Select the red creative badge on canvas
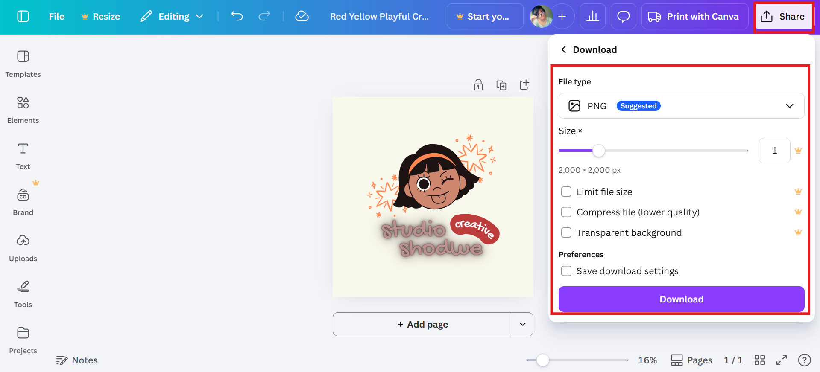The image size is (820, 372). (x=475, y=229)
